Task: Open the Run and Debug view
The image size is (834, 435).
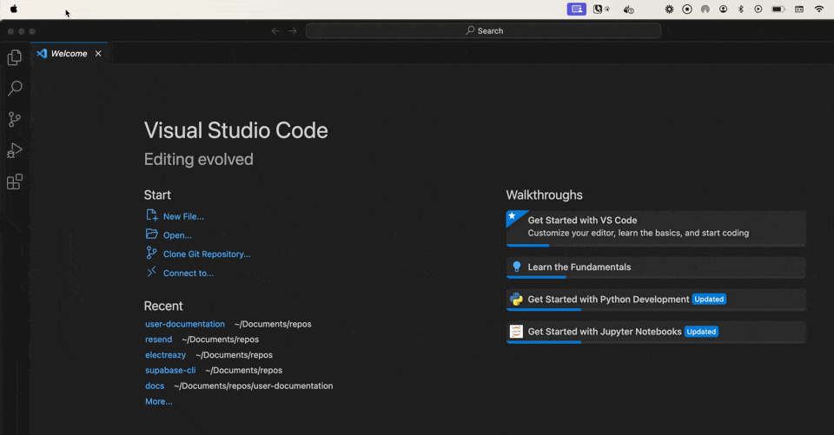Action: (x=15, y=150)
